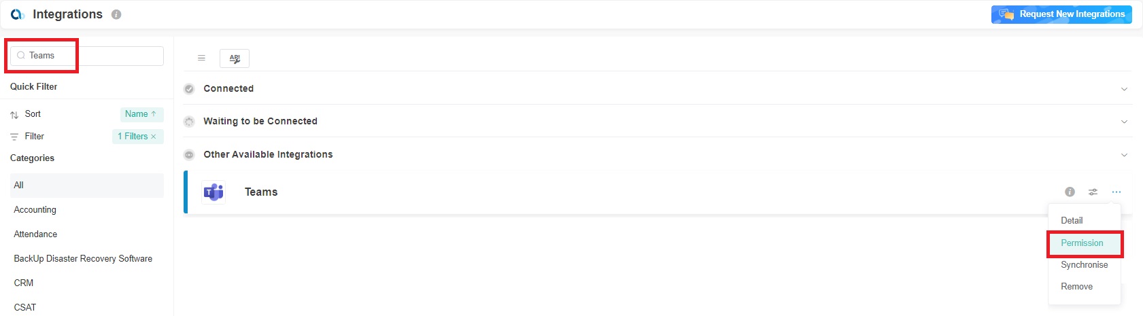Toggle the Name ascending sort tag
Viewport: 1143px width, 316px height.
141,114
